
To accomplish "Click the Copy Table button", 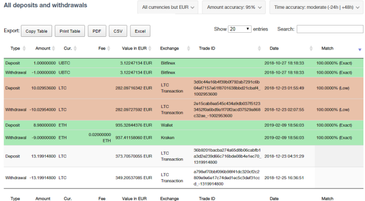I will [x=36, y=31].
